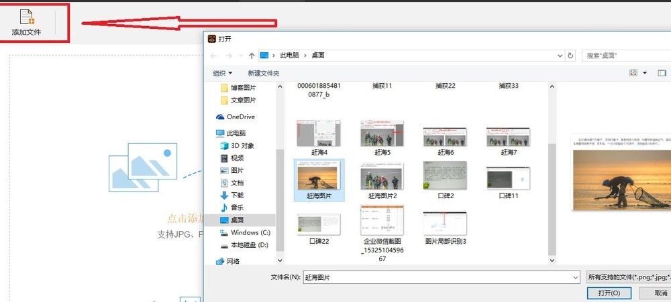Open recent locations dropdown arrow
671x302 pixels.
pos(241,56)
